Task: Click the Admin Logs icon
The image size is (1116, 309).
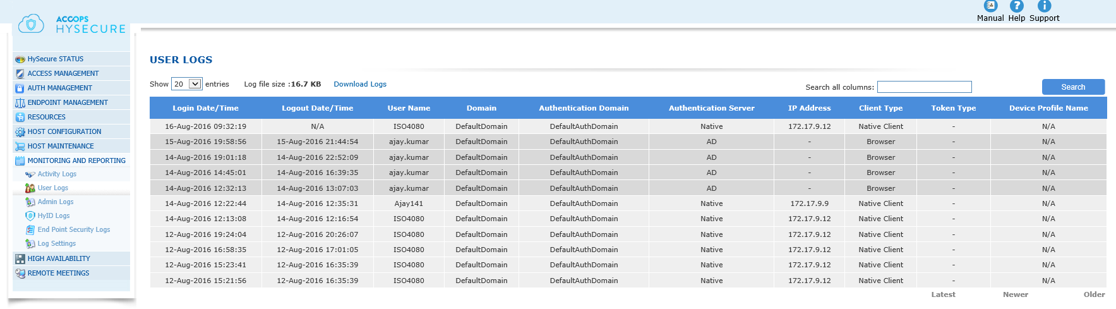Action: tap(30, 202)
